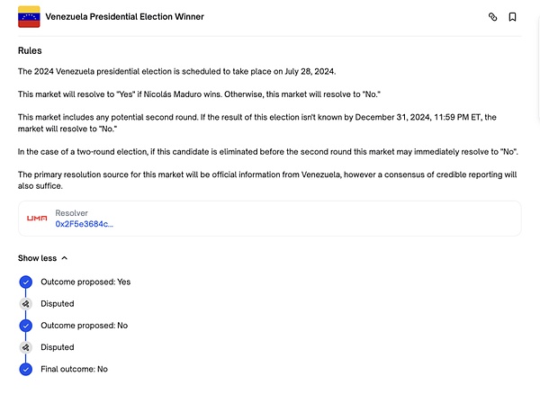Open the resolver address 0x2F5e3684c… link
540x394 pixels.
click(85, 224)
